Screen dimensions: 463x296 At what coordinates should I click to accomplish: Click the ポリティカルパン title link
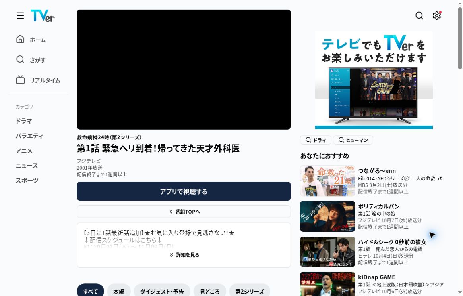click(379, 206)
